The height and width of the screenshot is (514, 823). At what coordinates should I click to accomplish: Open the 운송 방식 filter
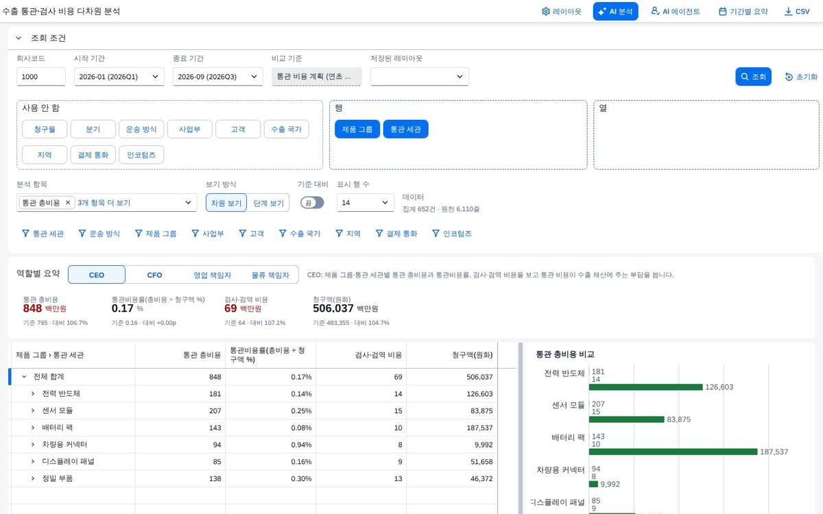[99, 234]
